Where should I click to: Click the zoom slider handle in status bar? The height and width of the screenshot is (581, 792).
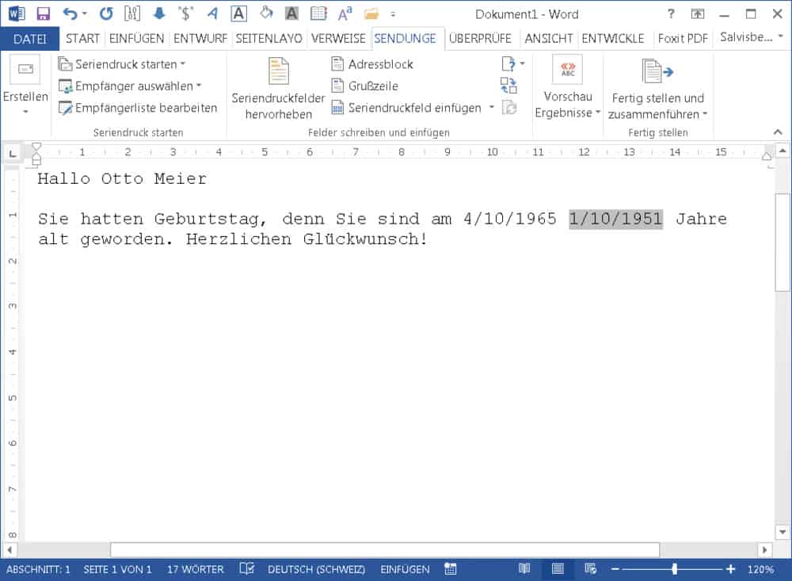click(674, 569)
